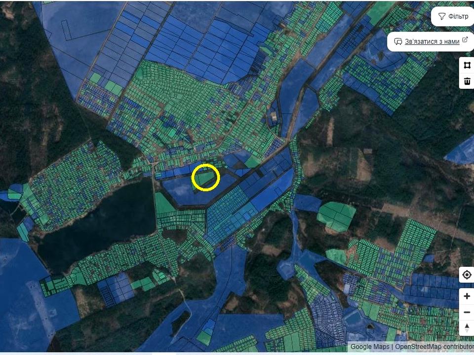Click the trash icon to delete drawn shape

(x=467, y=81)
